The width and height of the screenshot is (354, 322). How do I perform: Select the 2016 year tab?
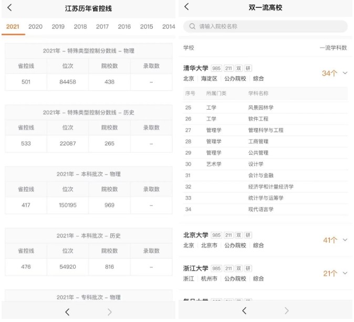124,27
